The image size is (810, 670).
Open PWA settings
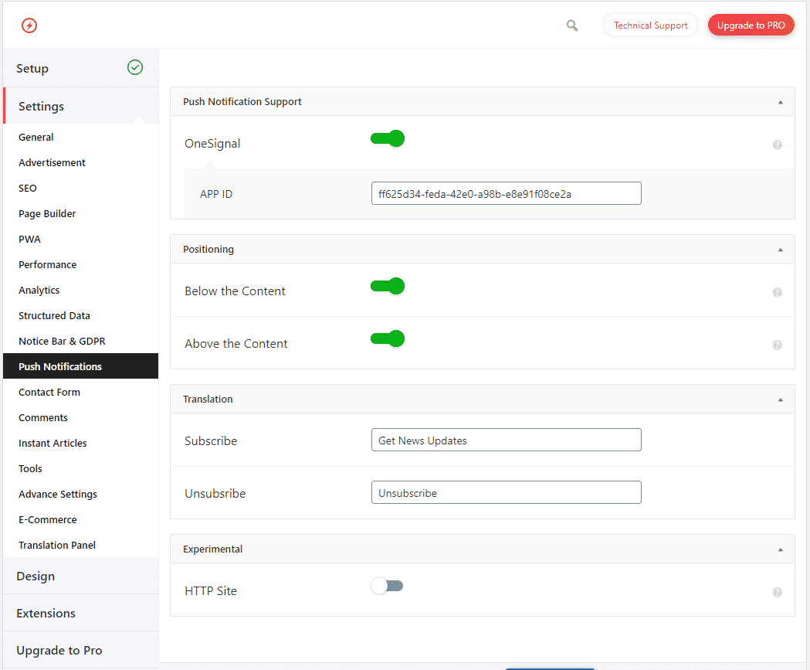point(30,239)
